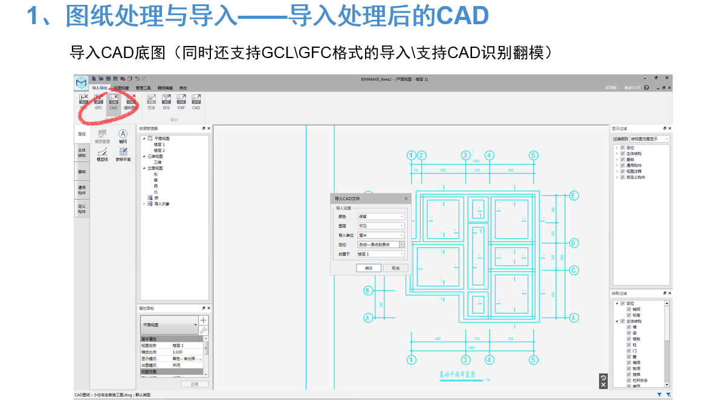Click the Open folder quick-access icon
Screen dimensions: 718x406
[101, 79]
